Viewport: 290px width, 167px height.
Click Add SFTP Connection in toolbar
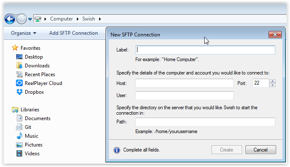tap(74, 33)
